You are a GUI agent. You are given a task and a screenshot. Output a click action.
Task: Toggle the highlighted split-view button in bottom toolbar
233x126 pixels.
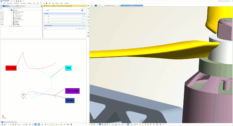[x=39, y=124]
